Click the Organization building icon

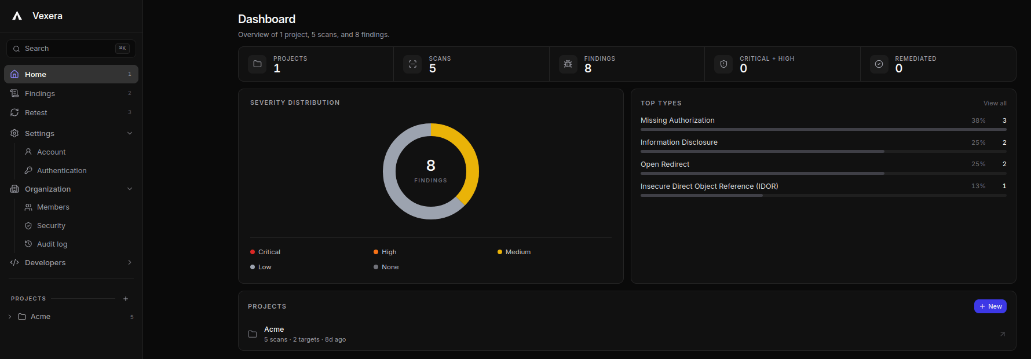(14, 189)
